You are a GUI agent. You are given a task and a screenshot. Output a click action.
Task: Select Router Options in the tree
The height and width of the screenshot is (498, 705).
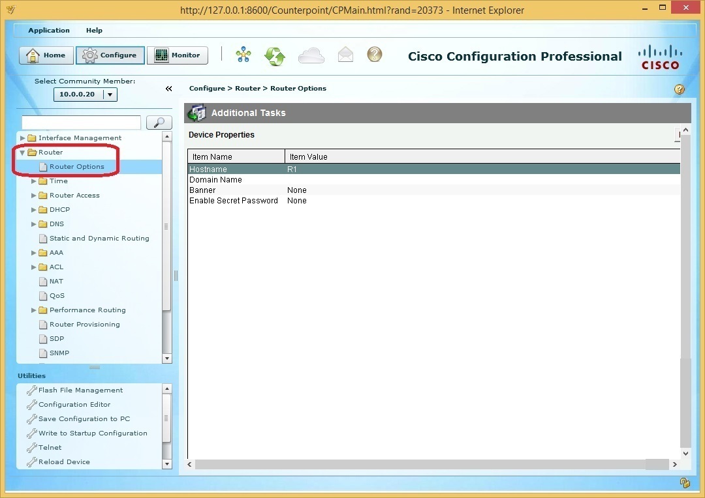tap(77, 167)
